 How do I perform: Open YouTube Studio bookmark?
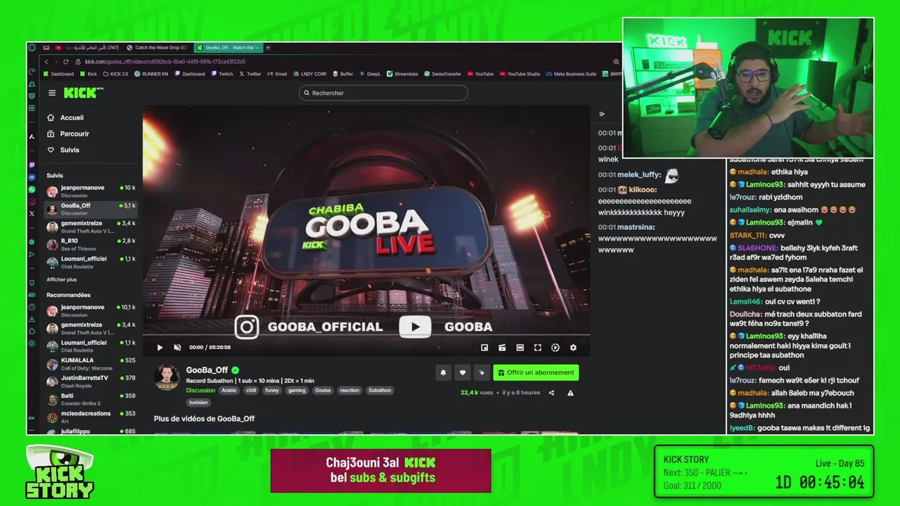[520, 74]
